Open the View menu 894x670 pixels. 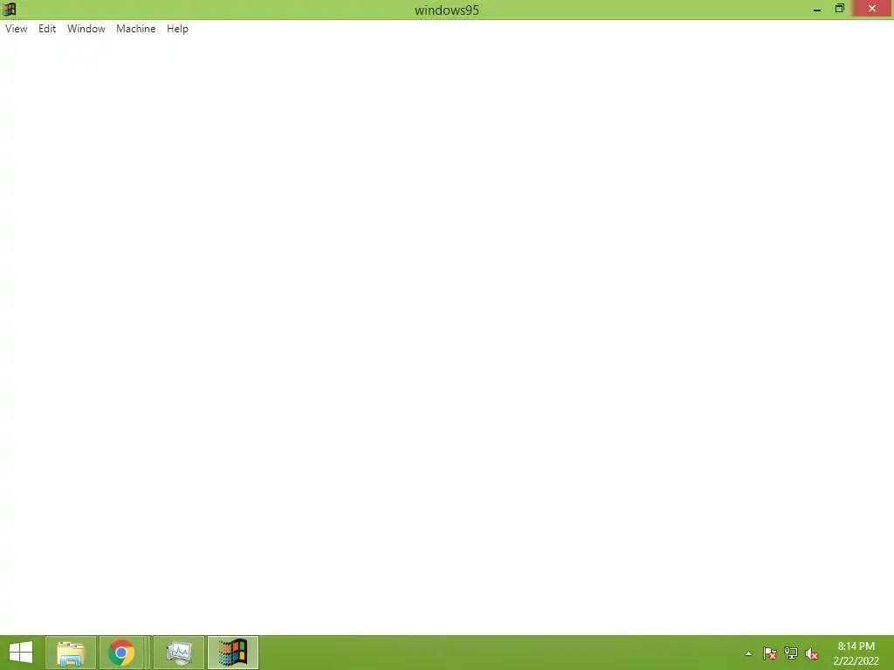pos(16,29)
